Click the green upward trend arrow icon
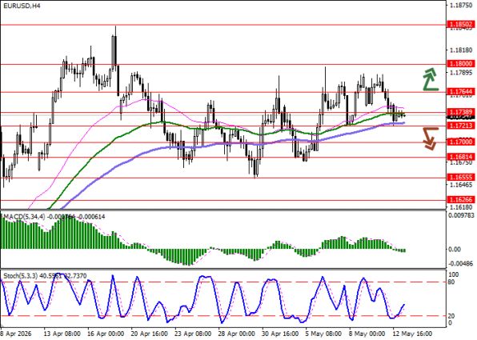Image resolution: width=477 pixels, height=340 pixels. 431,79
